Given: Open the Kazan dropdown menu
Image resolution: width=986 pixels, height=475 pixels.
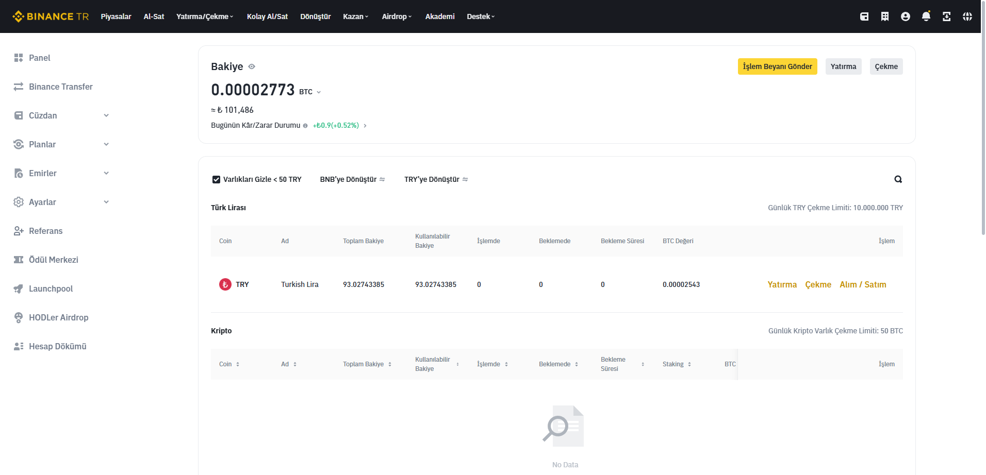Looking at the screenshot, I should click(x=356, y=16).
